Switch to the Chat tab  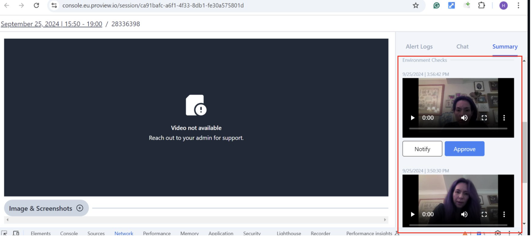point(462,46)
